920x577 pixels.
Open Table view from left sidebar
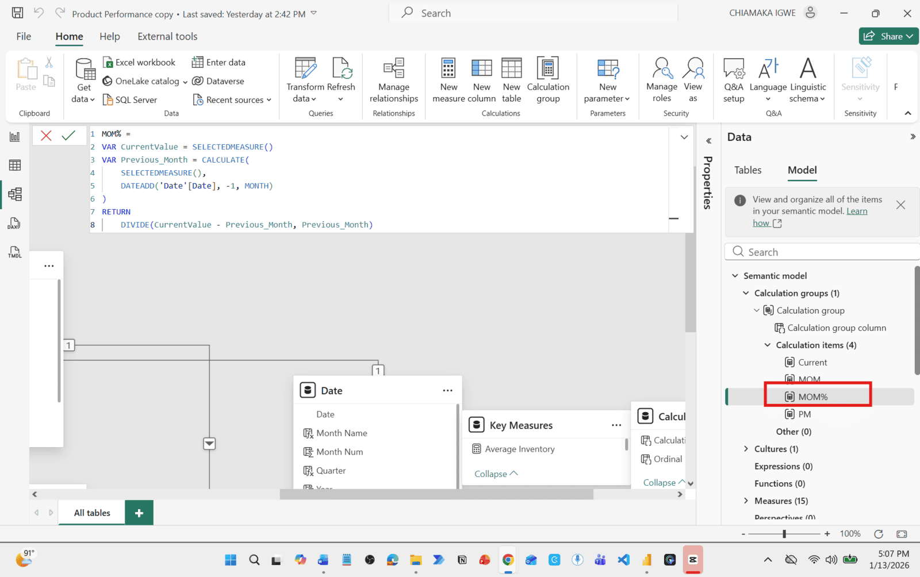click(x=15, y=166)
